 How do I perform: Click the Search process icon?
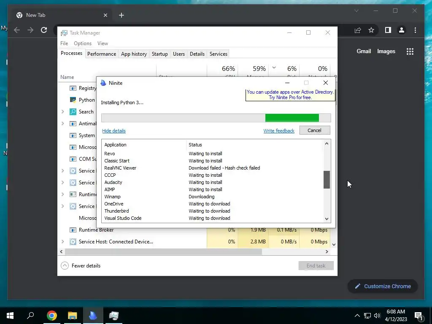point(73,111)
